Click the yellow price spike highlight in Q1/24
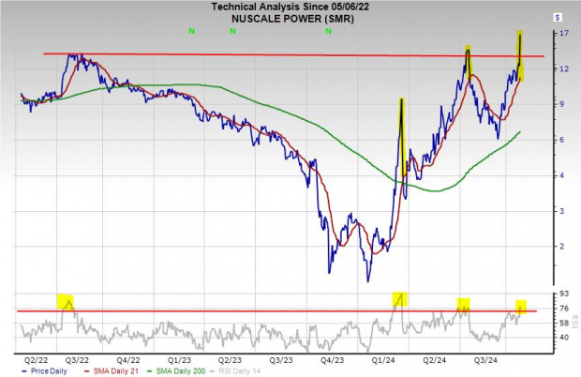581x377 pixels. point(402,136)
